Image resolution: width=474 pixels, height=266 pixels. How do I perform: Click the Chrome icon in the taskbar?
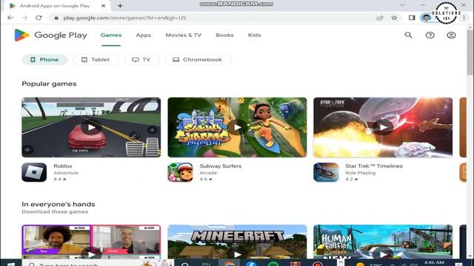(229, 265)
